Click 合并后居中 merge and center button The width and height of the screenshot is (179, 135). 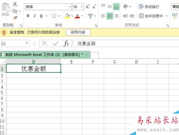click(151, 16)
